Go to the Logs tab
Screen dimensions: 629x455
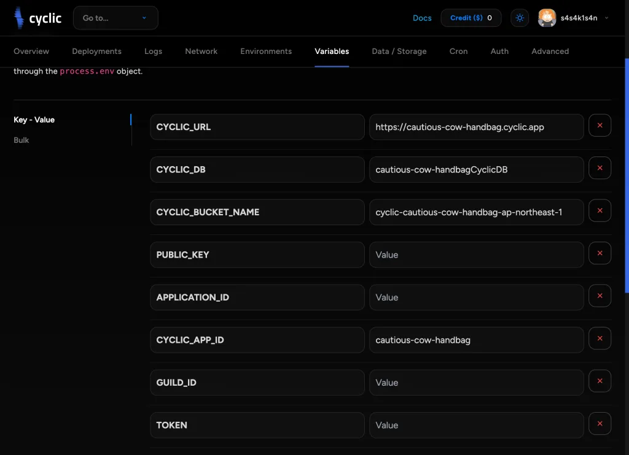(x=153, y=52)
